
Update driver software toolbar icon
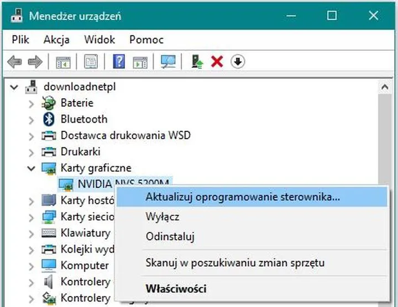coord(197,62)
